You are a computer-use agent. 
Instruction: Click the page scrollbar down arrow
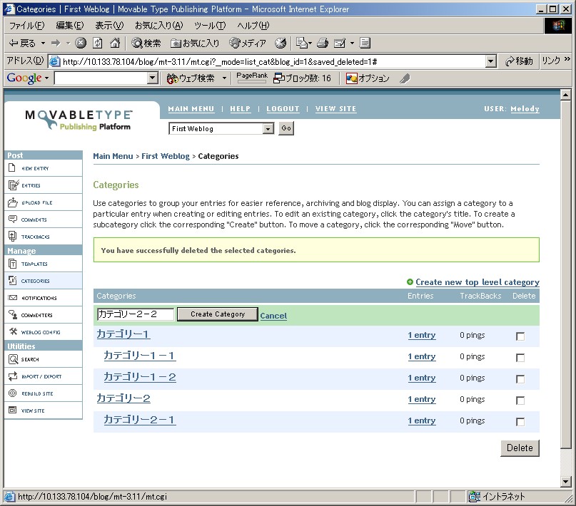click(x=566, y=482)
